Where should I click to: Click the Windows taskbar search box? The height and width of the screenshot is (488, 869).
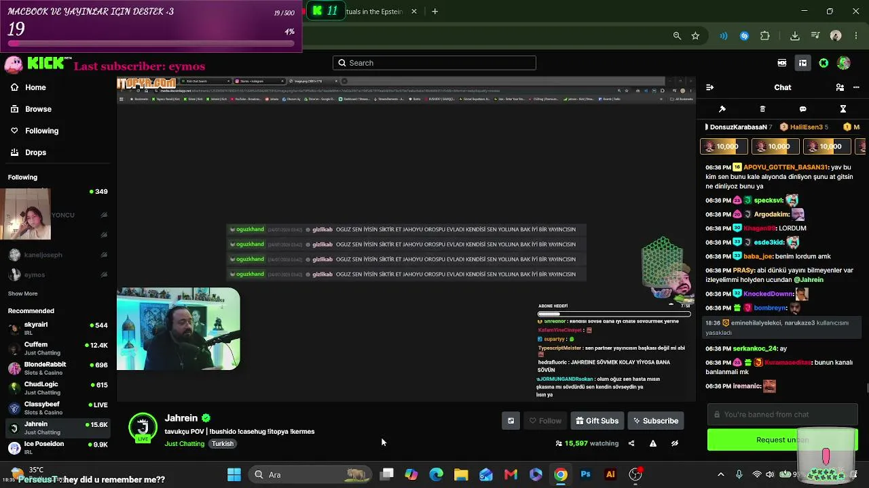tap(310, 474)
